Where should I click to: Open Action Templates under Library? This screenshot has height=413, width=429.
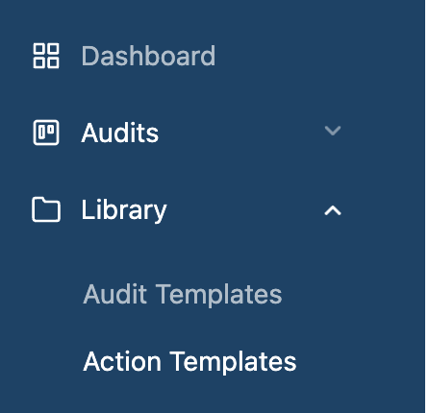[189, 362]
